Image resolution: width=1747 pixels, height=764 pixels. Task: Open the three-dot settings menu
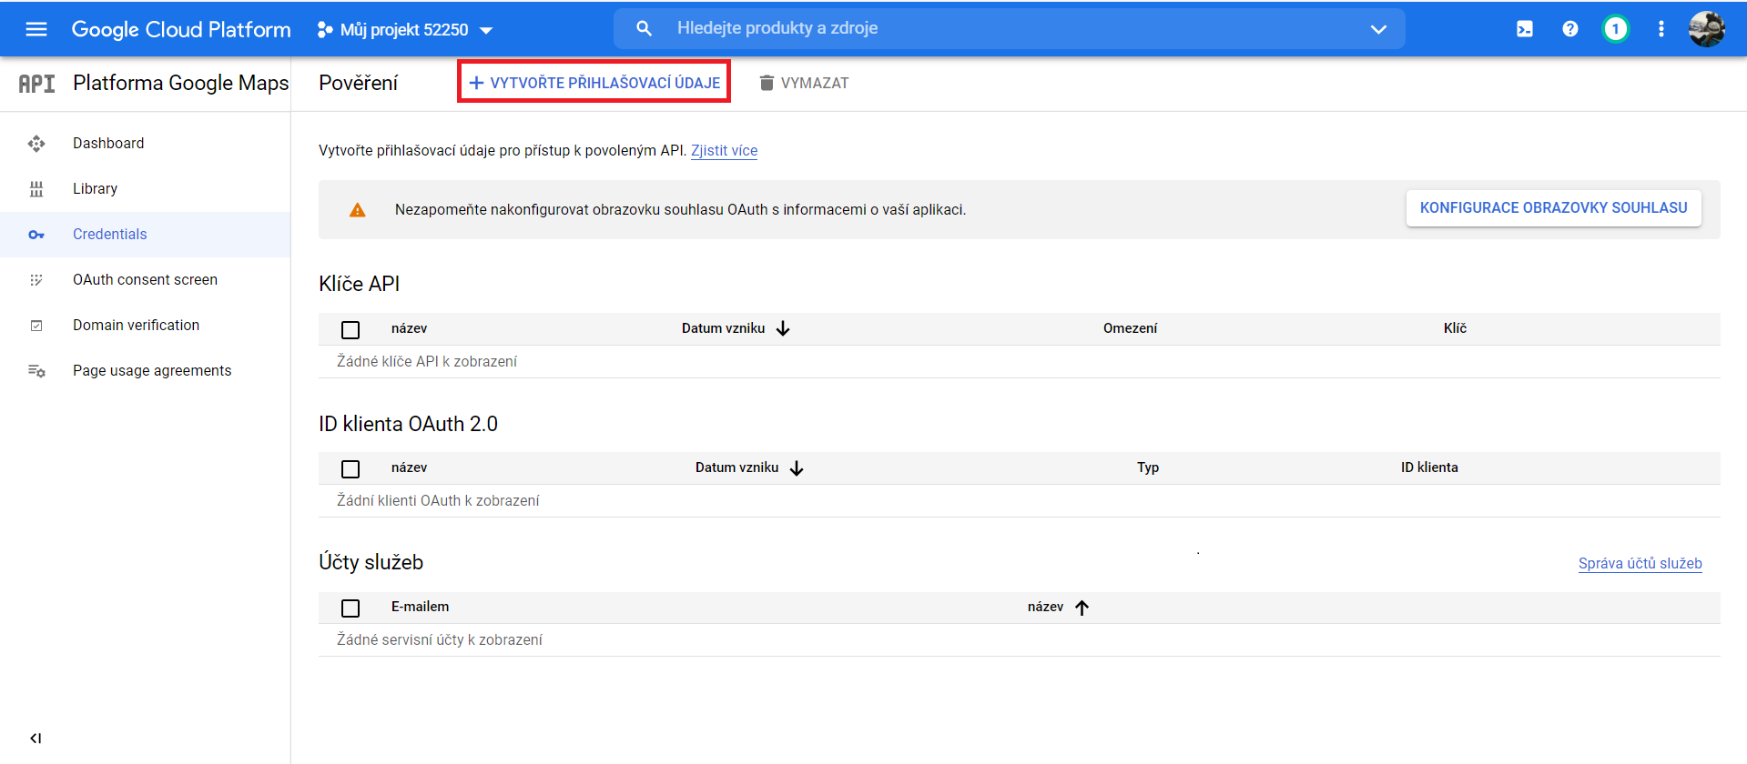coord(1661,29)
